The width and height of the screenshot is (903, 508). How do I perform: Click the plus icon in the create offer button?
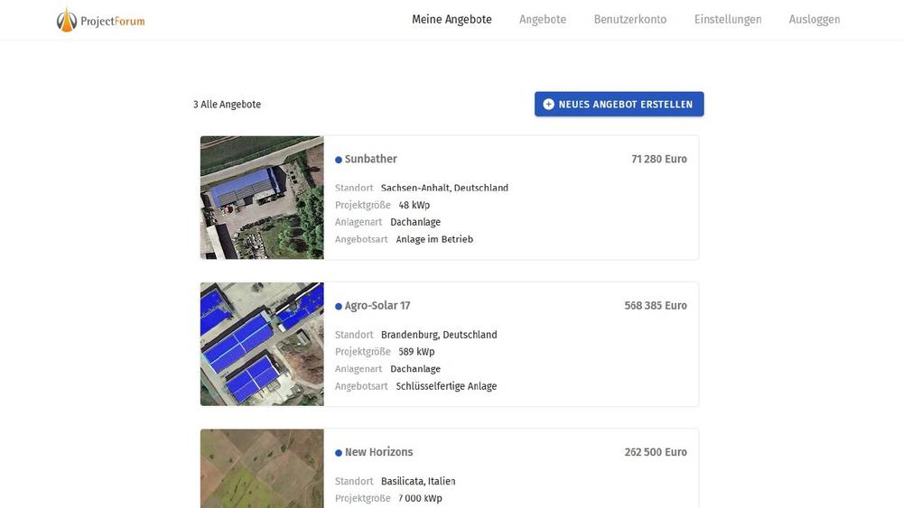click(548, 105)
